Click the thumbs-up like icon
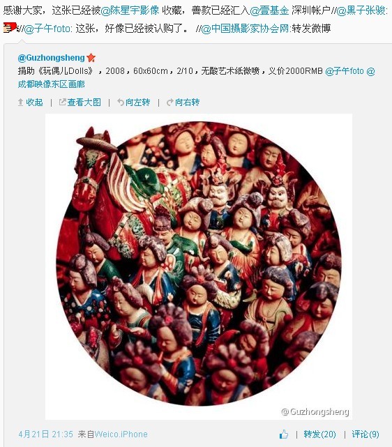Image resolution: width=392 pixels, height=447 pixels. coord(284,434)
